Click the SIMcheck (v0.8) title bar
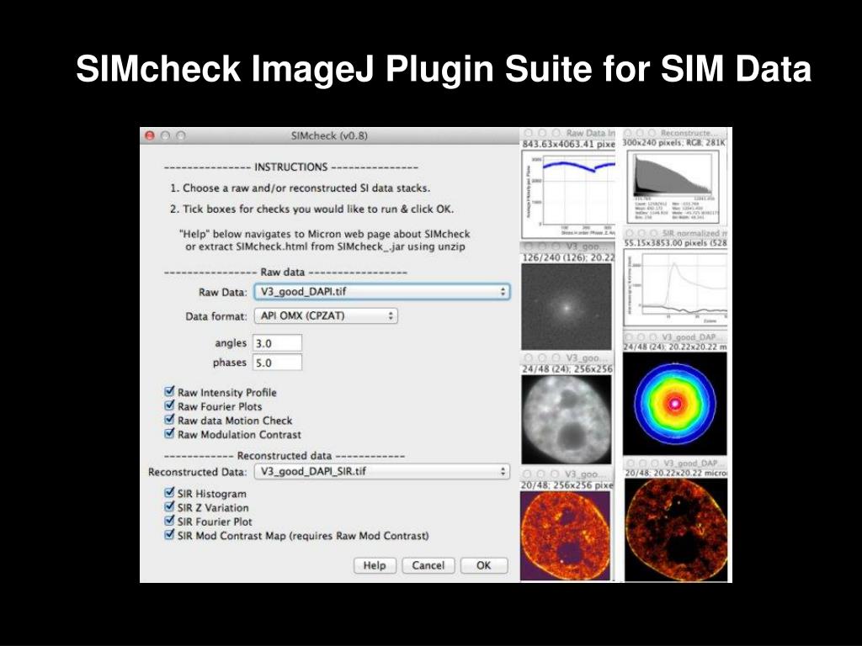 click(329, 135)
